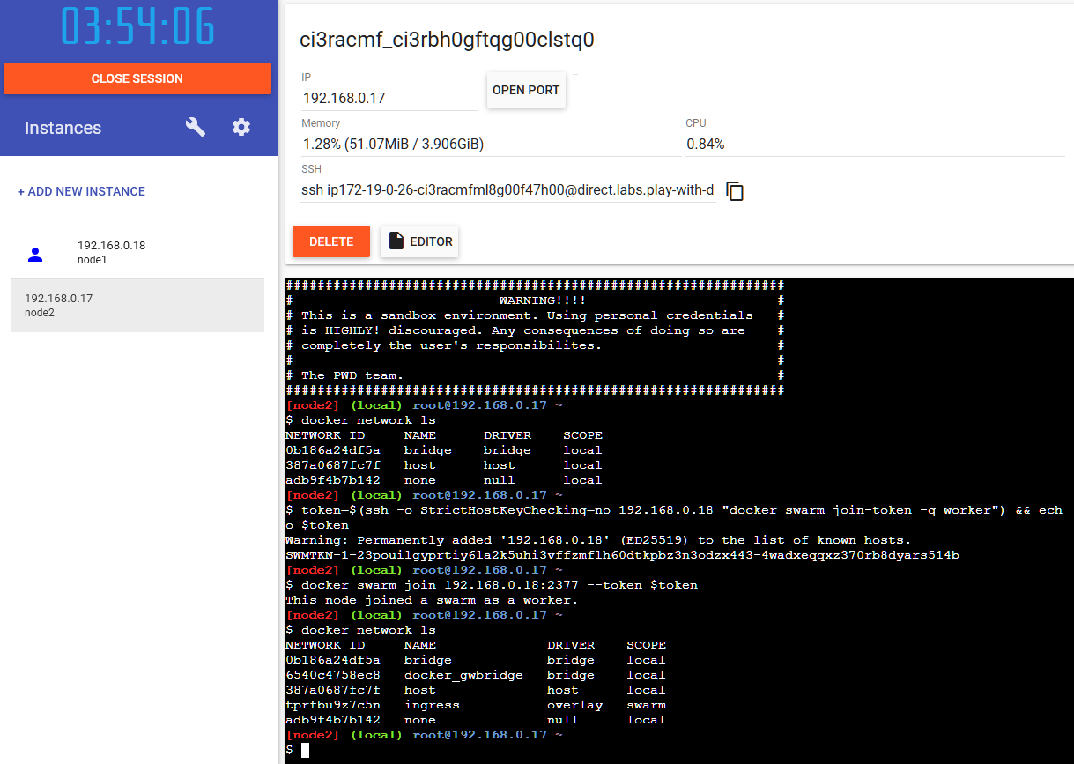Open the file EDITOR

click(419, 241)
